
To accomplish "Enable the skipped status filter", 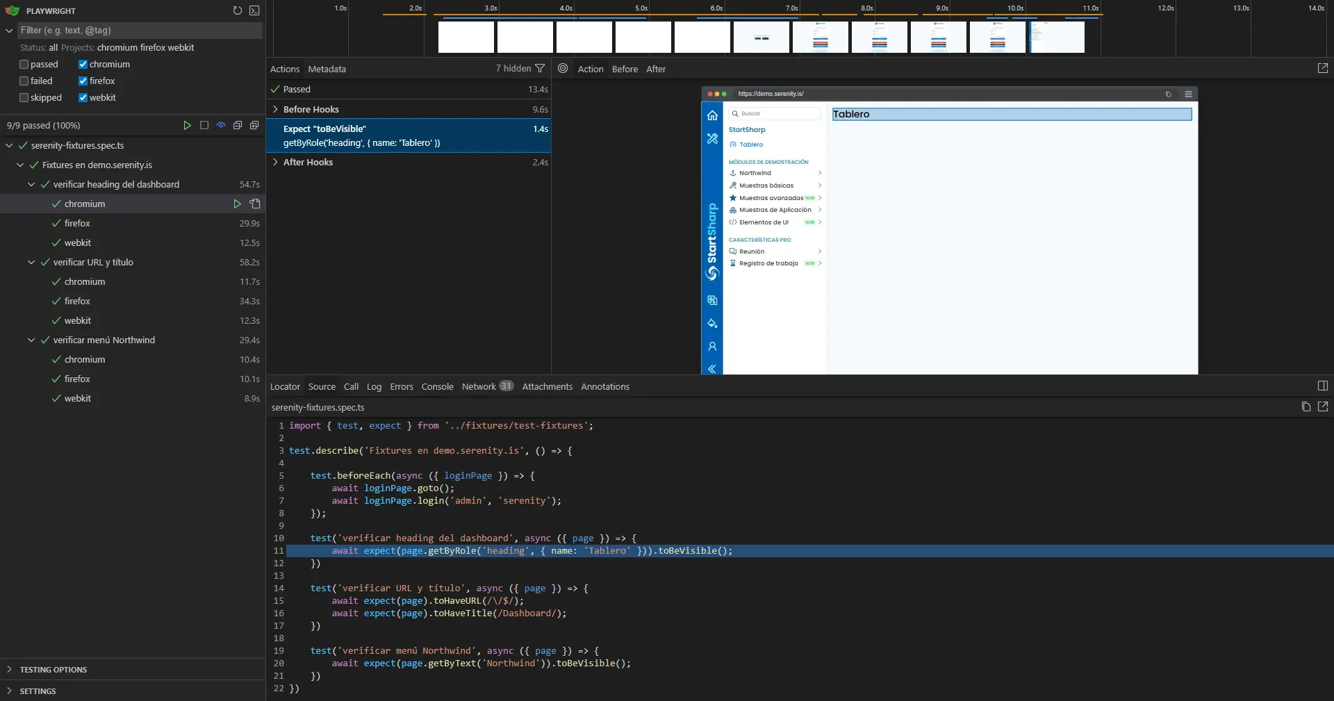I will [24, 97].
